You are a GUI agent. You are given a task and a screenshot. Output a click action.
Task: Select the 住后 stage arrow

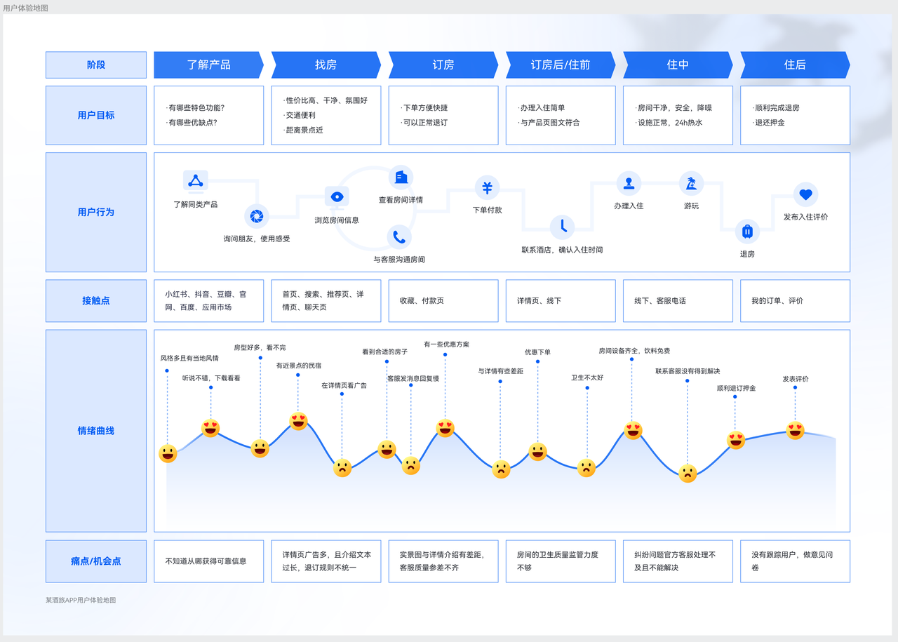tap(794, 65)
